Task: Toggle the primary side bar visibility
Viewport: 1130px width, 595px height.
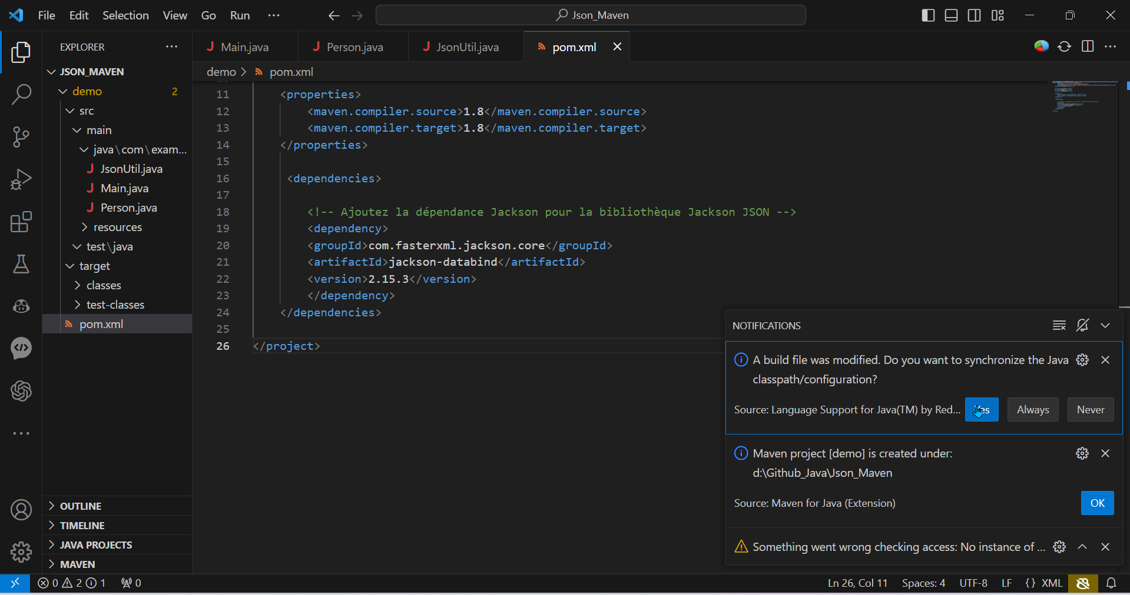Action: pyautogui.click(x=928, y=15)
